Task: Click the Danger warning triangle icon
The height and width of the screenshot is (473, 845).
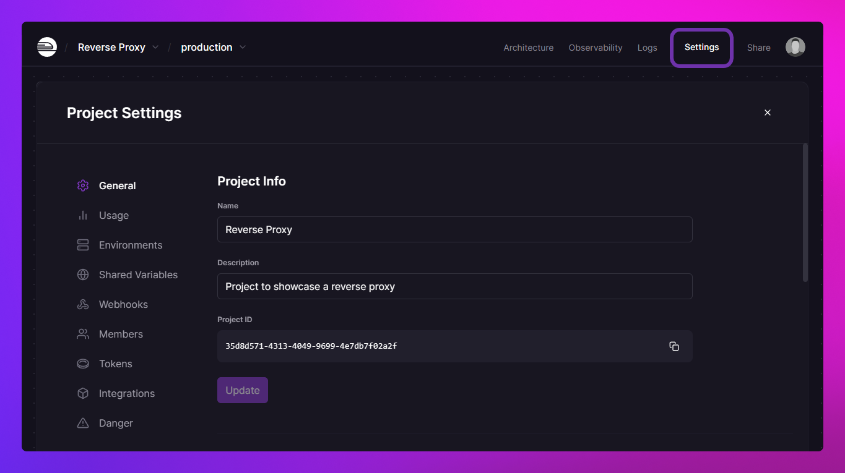Action: [83, 423]
